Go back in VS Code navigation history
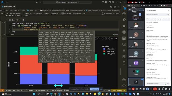 point(37,2)
